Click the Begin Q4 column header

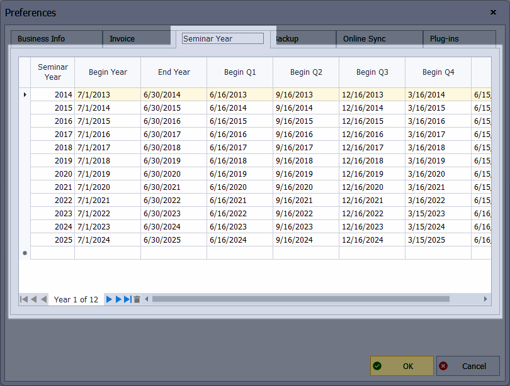click(x=438, y=72)
